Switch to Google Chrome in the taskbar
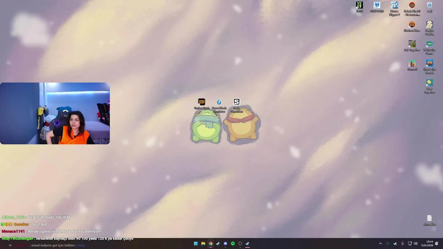The height and width of the screenshot is (249, 443). click(210, 243)
